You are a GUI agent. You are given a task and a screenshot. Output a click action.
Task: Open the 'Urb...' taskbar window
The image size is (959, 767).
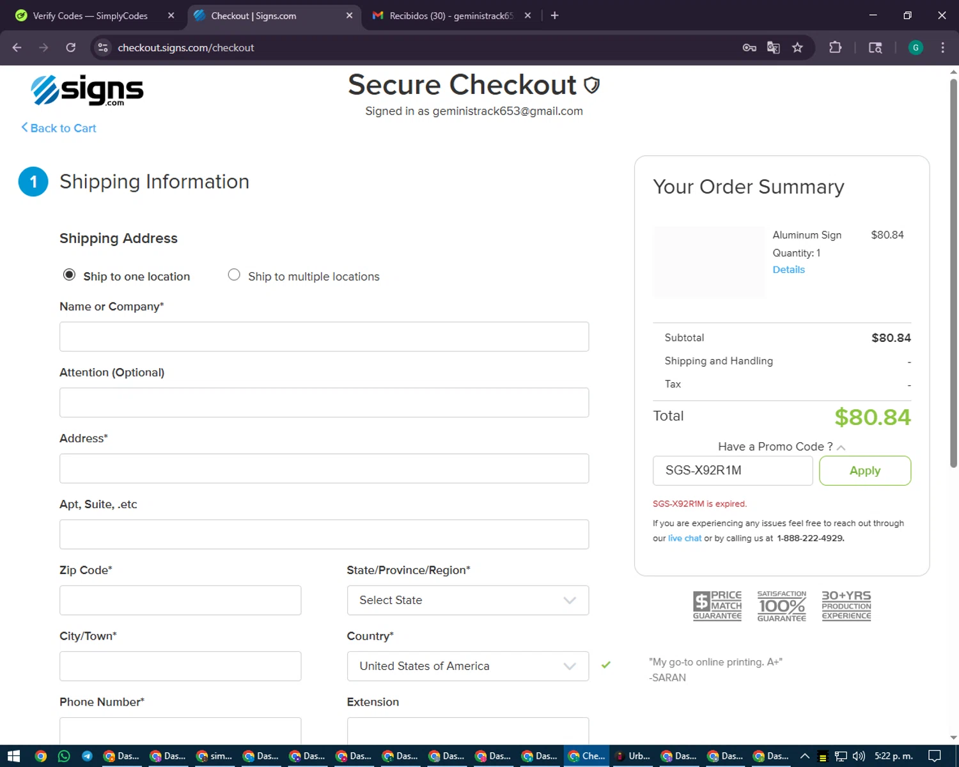633,756
